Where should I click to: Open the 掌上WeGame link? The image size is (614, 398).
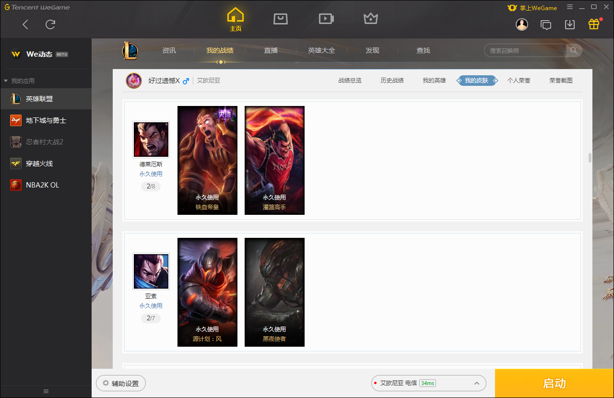click(532, 8)
